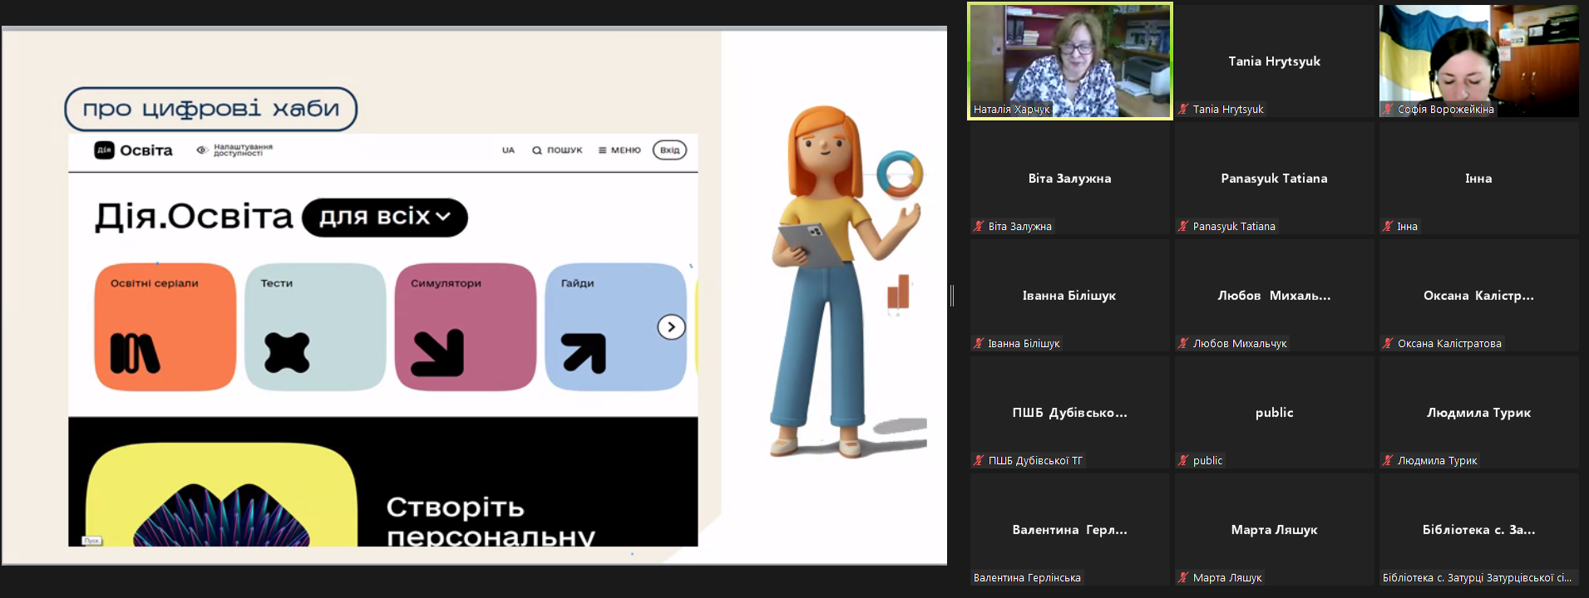Click muted mic icon for Віта Залужна

click(979, 226)
